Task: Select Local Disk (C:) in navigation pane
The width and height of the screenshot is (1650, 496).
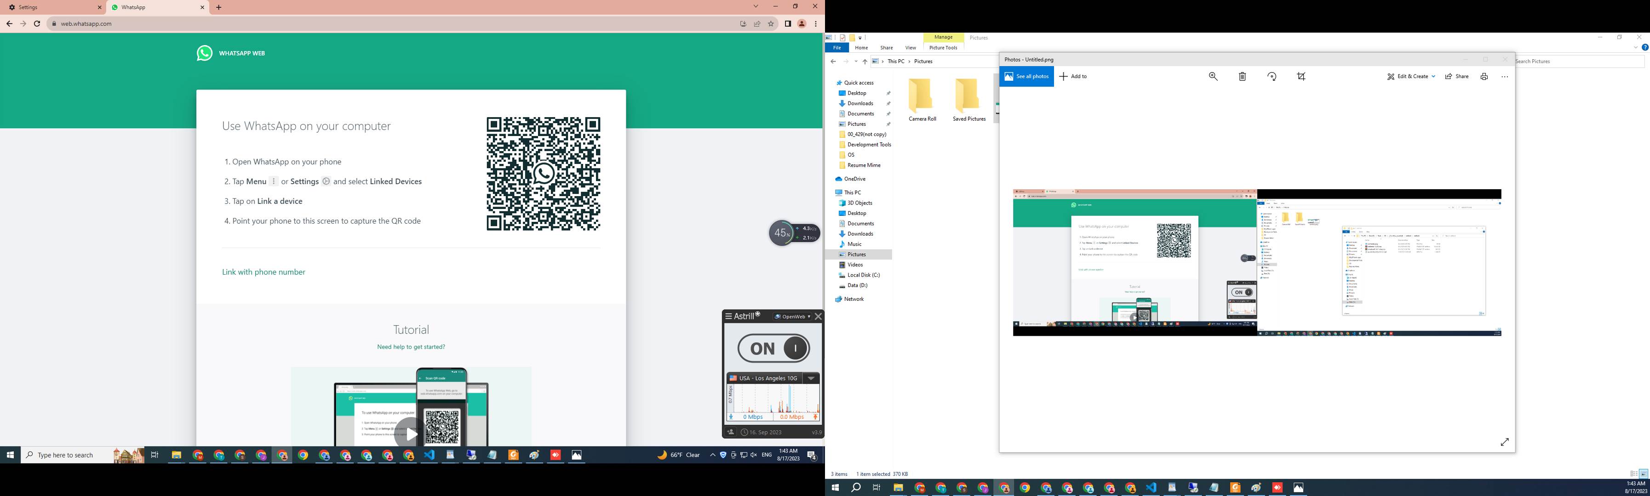Action: [864, 275]
